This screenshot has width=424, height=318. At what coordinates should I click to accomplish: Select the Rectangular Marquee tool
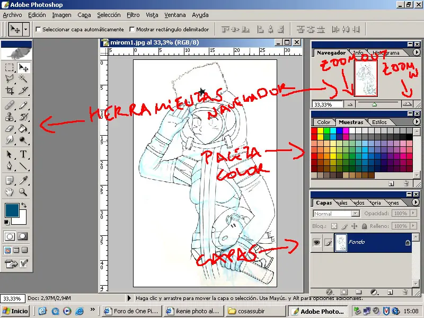[10, 68]
